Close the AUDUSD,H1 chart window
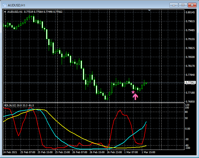This screenshot has height=158, width=199. (x=192, y=5)
